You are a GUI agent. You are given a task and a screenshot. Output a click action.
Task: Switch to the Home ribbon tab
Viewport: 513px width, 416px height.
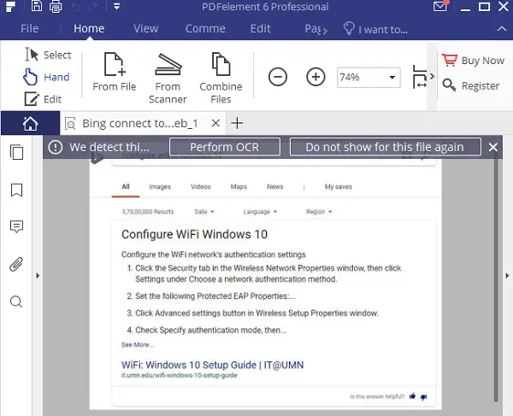coord(89,29)
